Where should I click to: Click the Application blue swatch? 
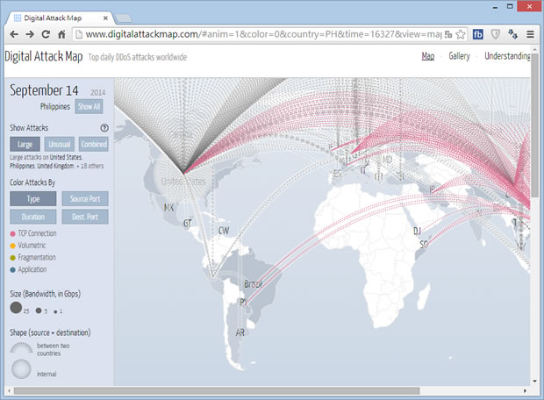[x=13, y=270]
